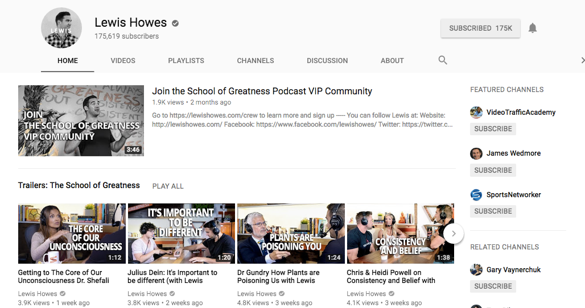Click VideoTrafficAcademy channel name
Image resolution: width=585 pixels, height=308 pixels.
point(521,113)
